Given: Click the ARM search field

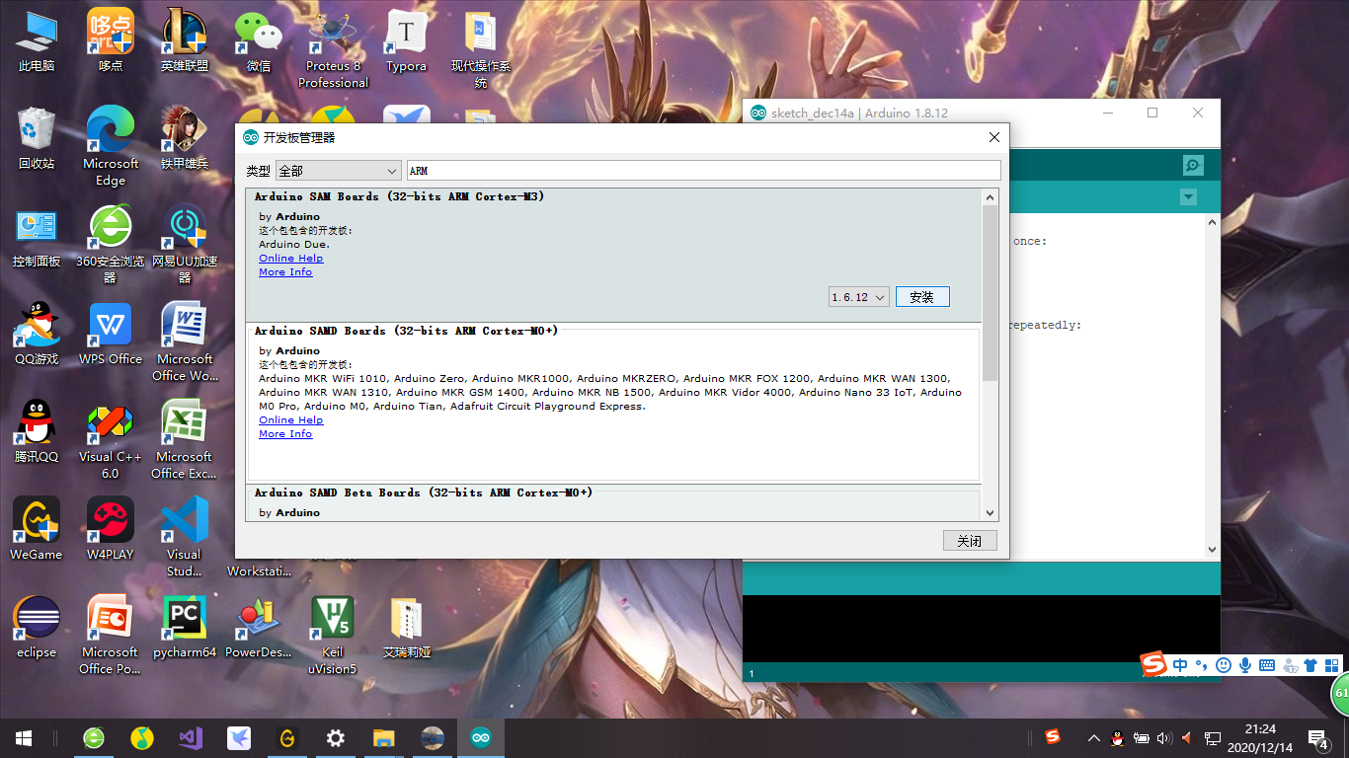Looking at the screenshot, I should click(703, 171).
